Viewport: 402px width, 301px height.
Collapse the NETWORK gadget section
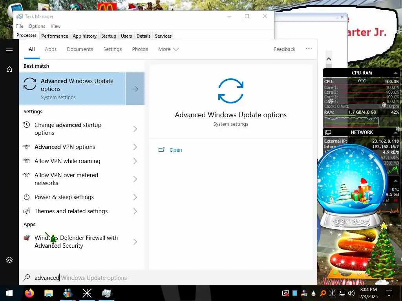click(x=396, y=132)
